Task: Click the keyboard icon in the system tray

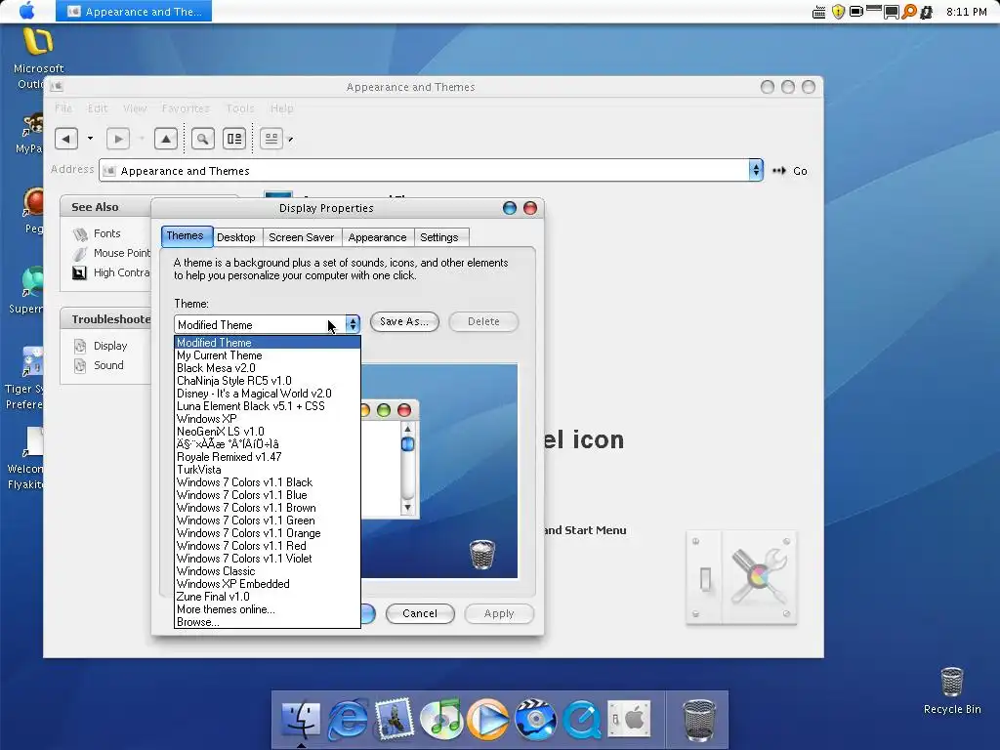Action: point(819,12)
